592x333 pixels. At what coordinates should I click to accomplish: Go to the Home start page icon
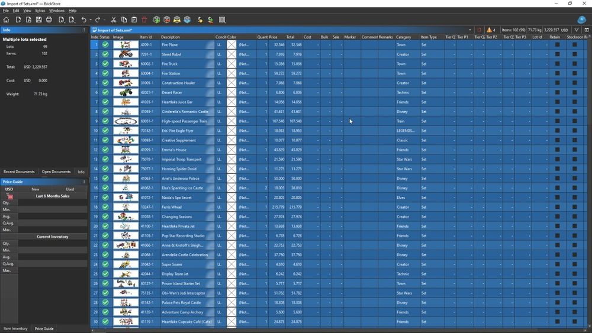click(x=7, y=20)
